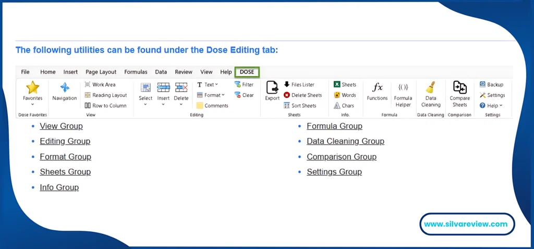Open the Compare Sheets tool
The height and width of the screenshot is (249, 534).
[460, 95]
